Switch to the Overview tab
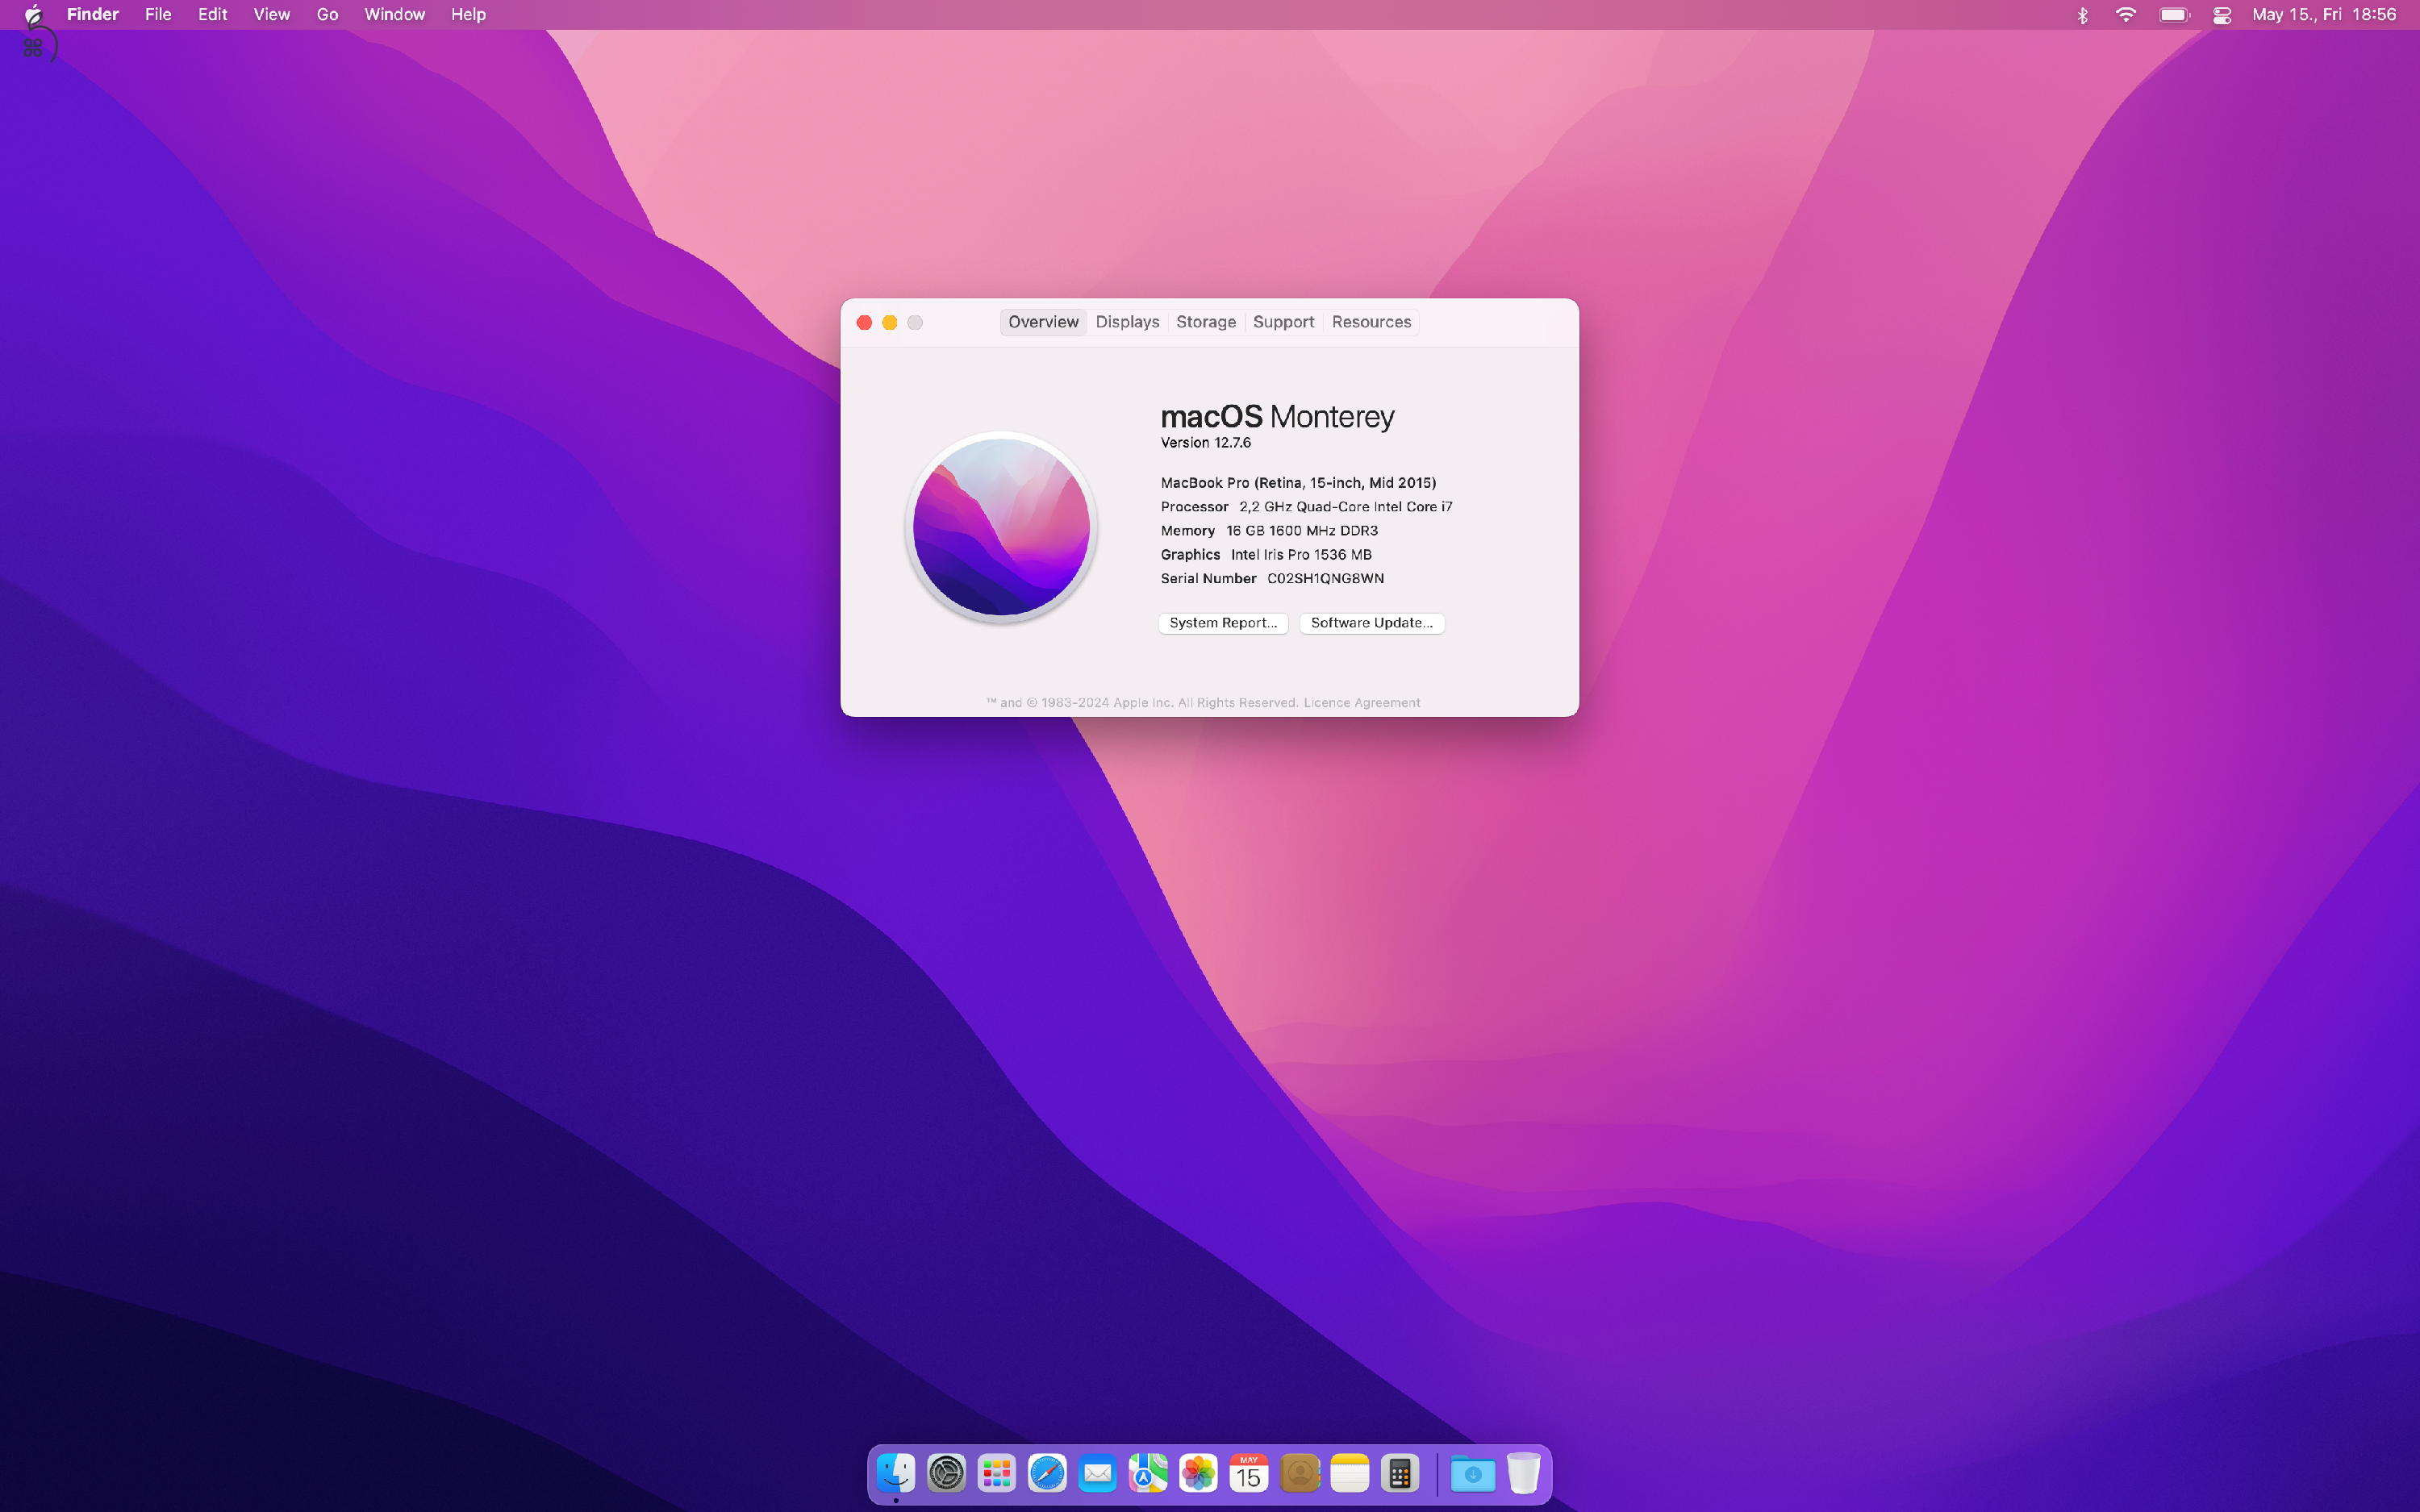 click(x=1043, y=322)
